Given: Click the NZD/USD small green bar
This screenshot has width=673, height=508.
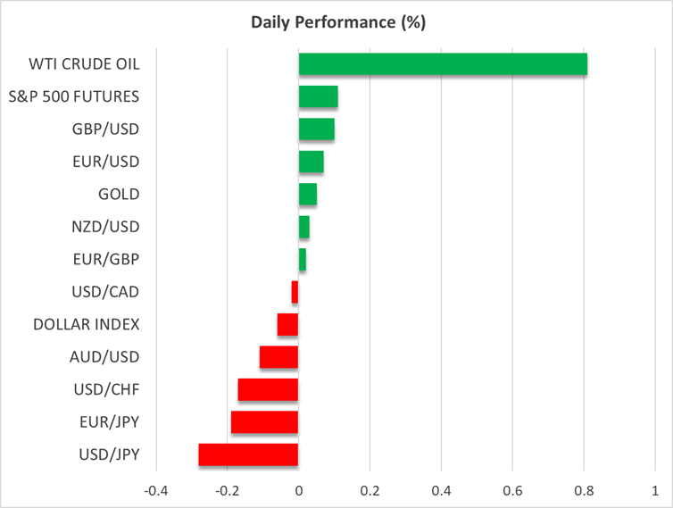Looking at the screenshot, I should click(303, 227).
